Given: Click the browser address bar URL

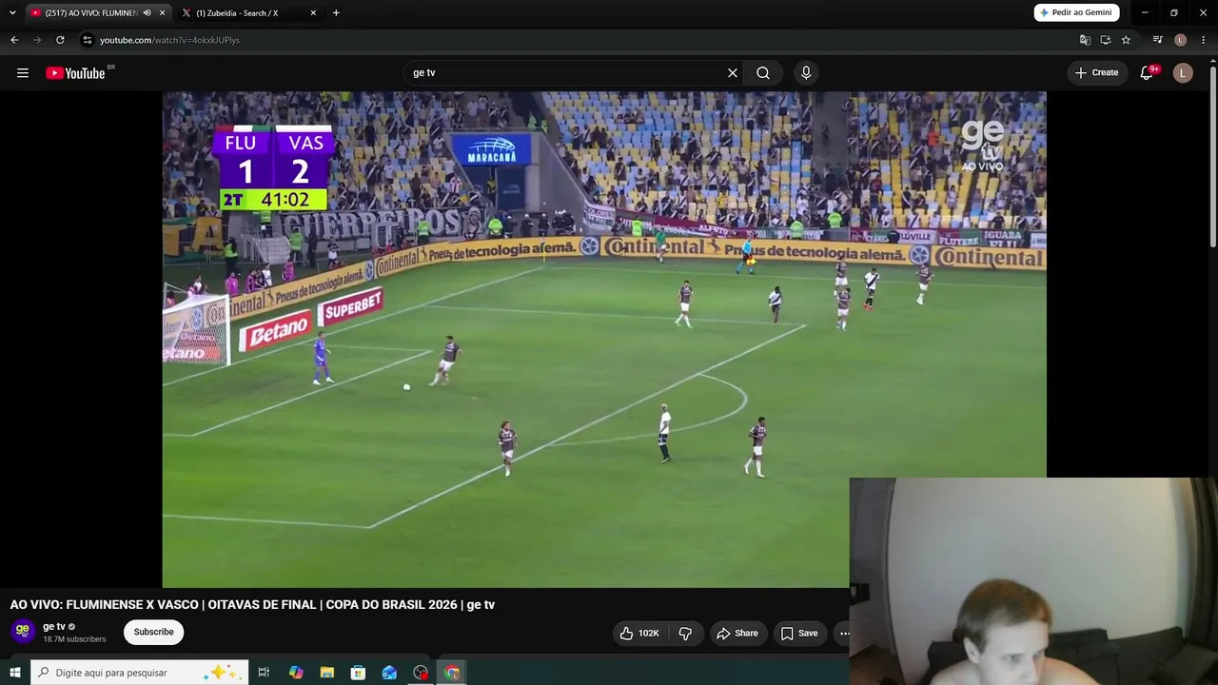Looking at the screenshot, I should click(x=169, y=40).
